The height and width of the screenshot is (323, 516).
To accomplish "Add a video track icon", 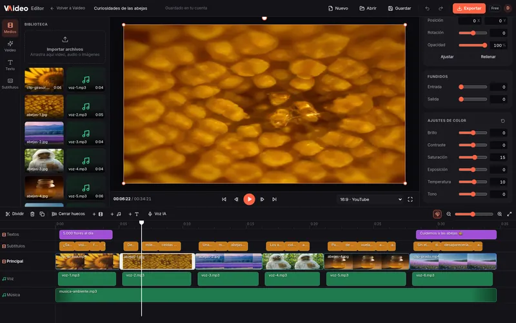I will pos(98,214).
